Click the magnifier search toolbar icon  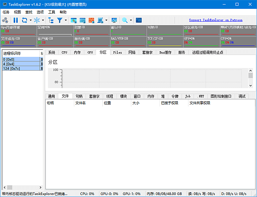pos(125,20)
